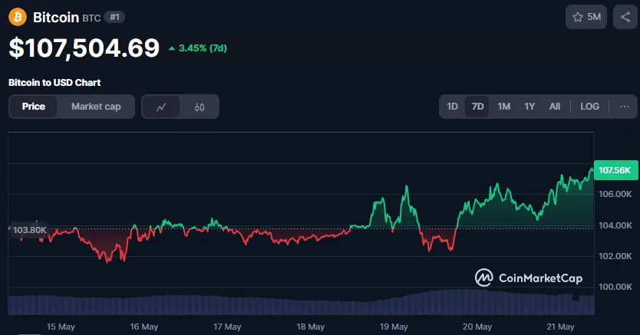Viewport: 640px width, 335px height.
Task: Click the 15 May date label
Action: pyautogui.click(x=61, y=327)
